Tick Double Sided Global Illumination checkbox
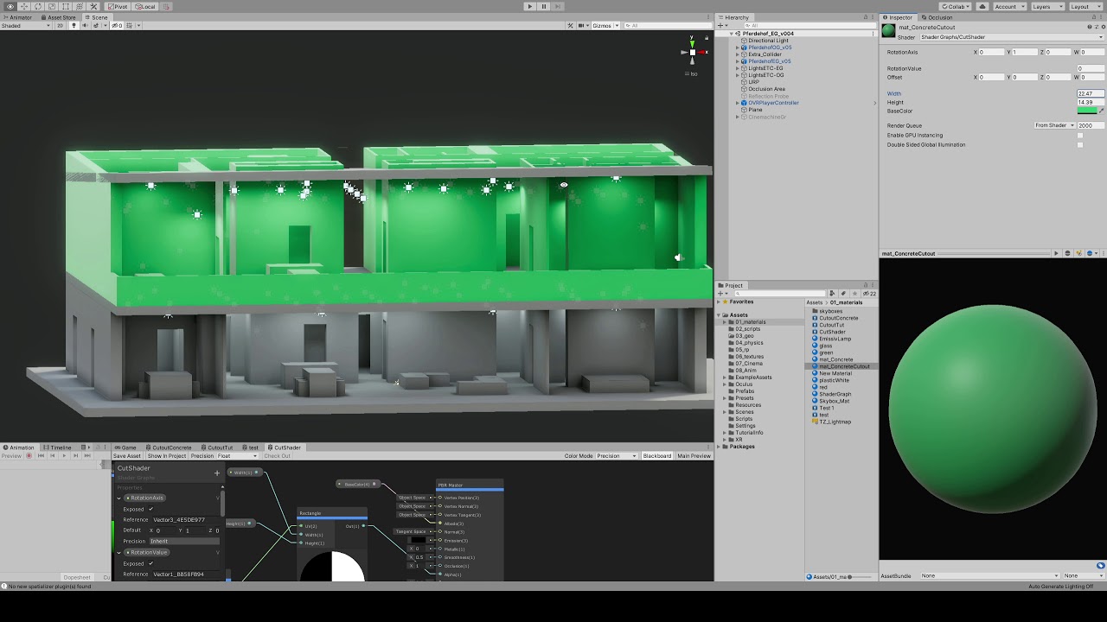Screen dimensions: 1107x622 click(x=1079, y=145)
